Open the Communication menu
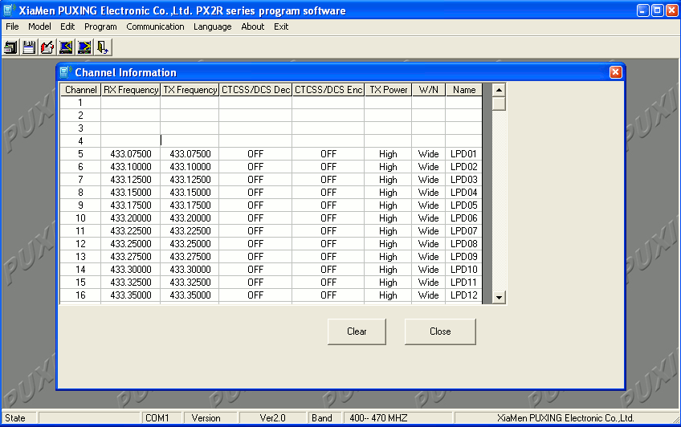 click(155, 26)
